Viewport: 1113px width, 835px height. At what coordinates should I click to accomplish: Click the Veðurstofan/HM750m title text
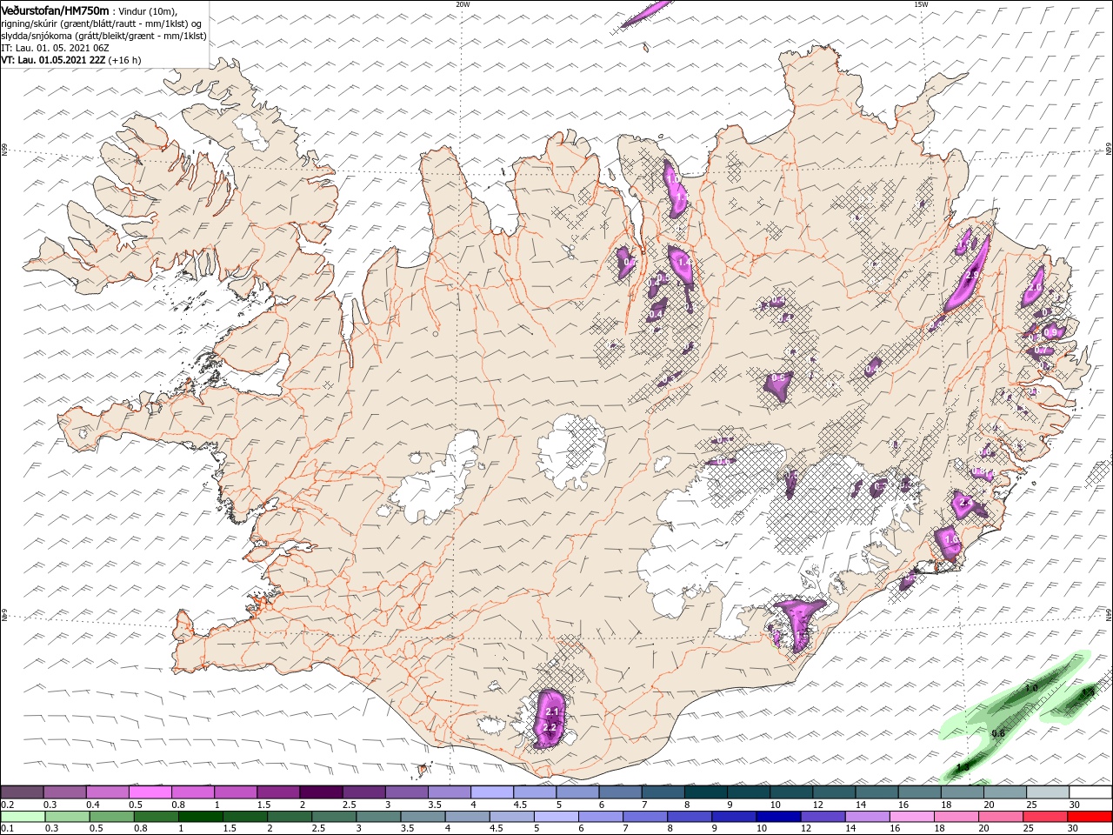point(55,10)
